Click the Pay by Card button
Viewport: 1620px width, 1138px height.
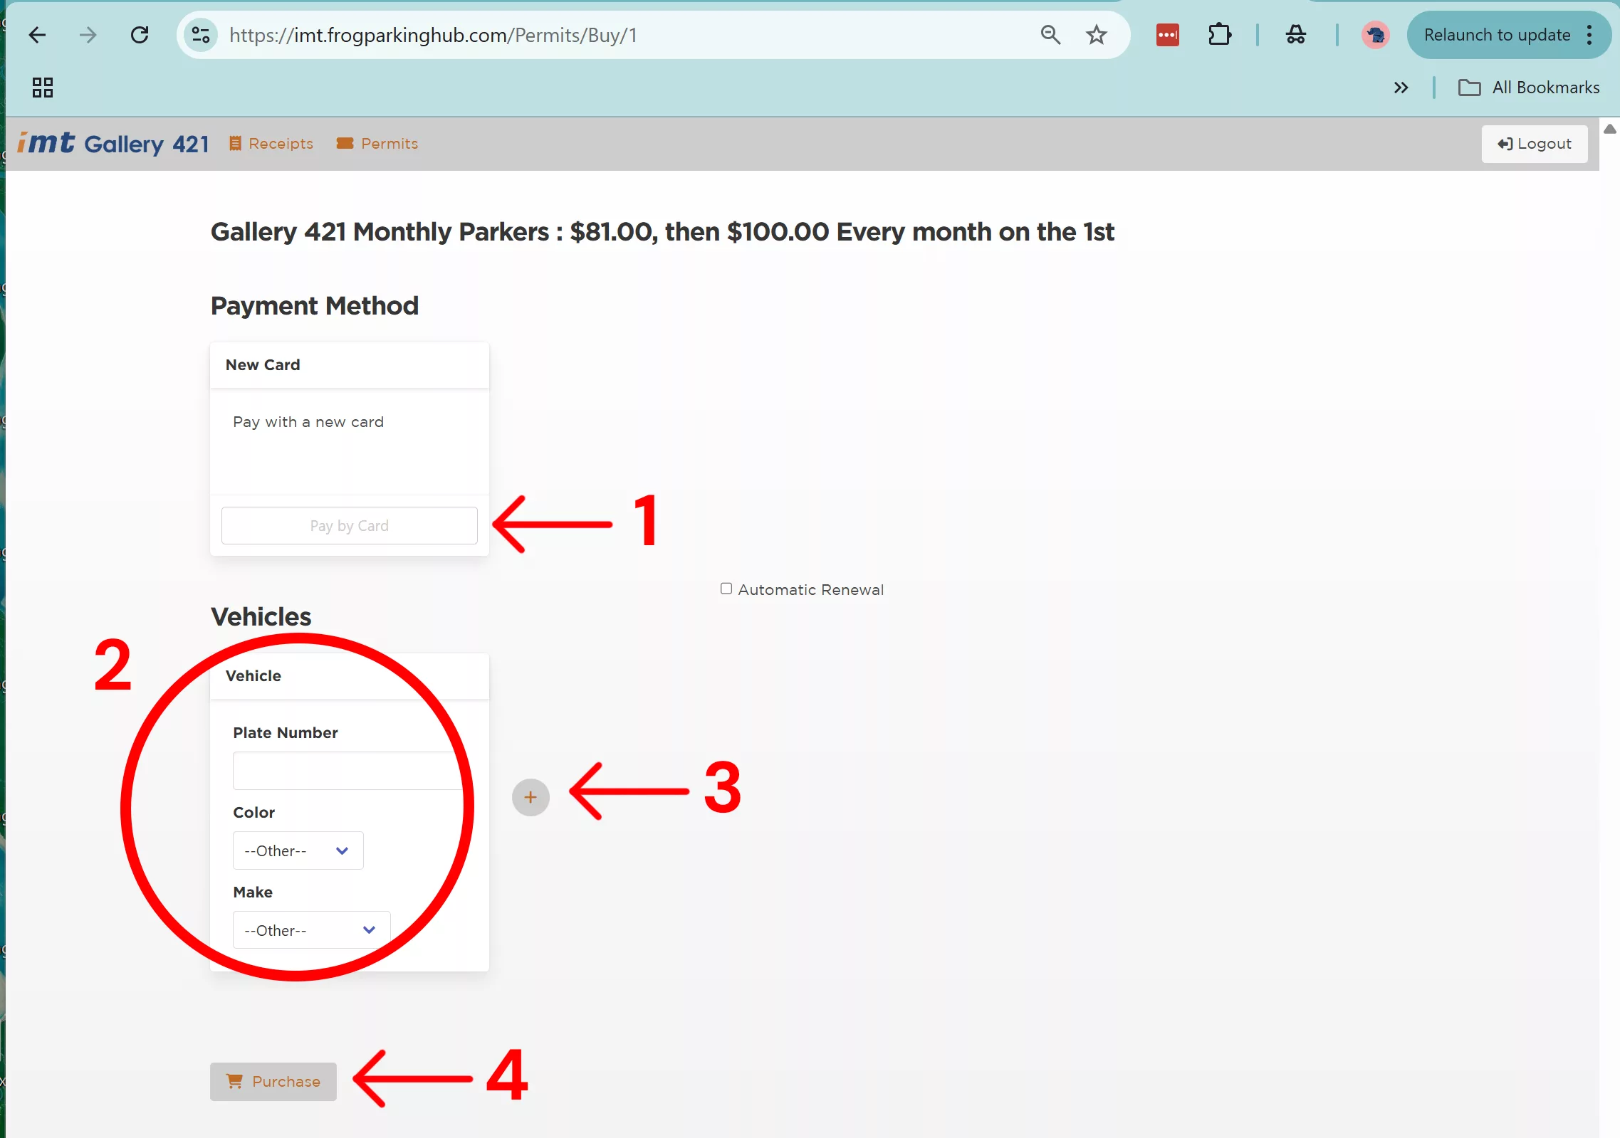coord(349,526)
